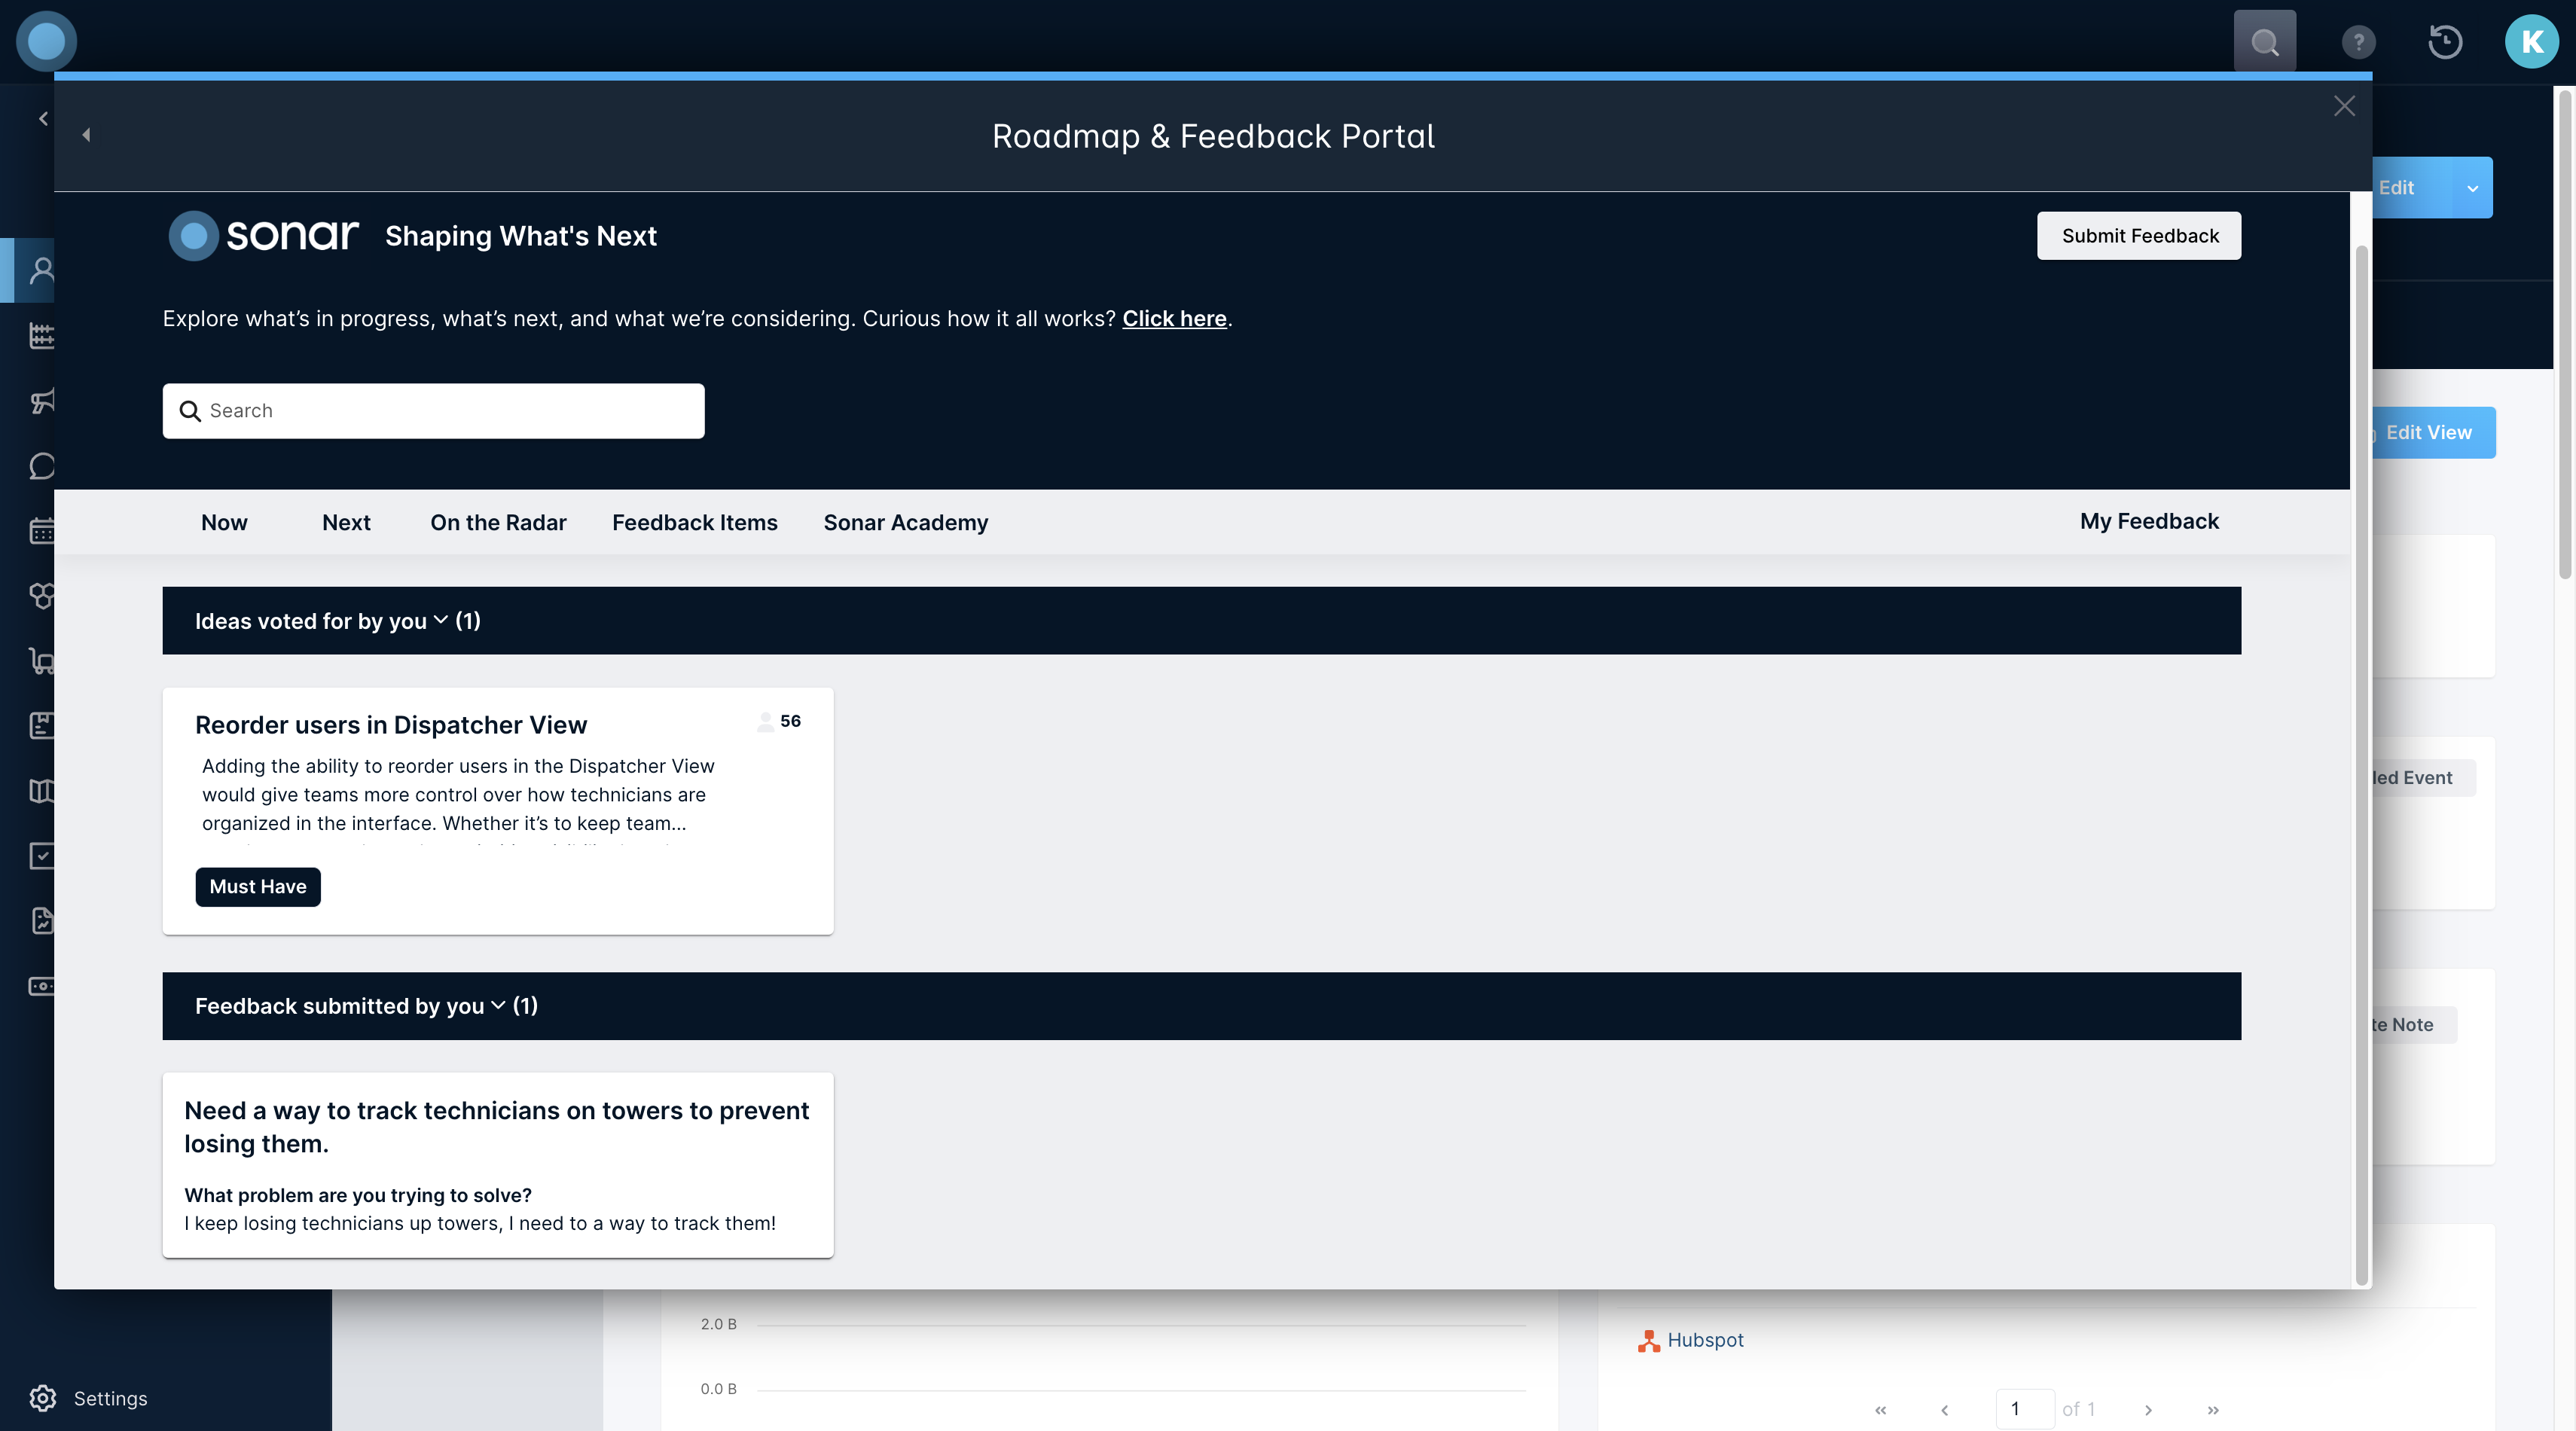Click the back arrow in portal header
The image size is (2576, 1431).
(86, 135)
